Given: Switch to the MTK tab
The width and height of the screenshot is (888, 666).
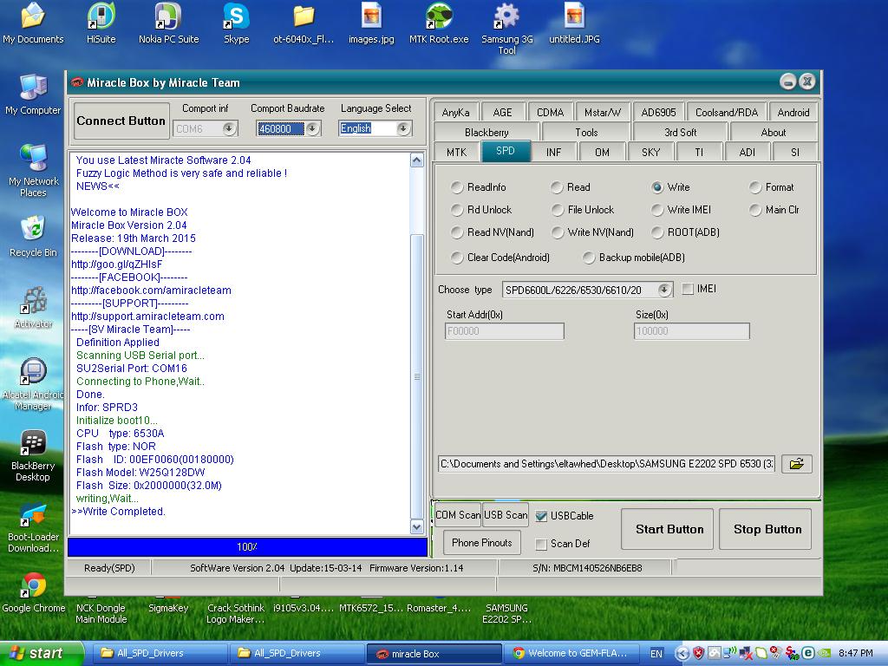Looking at the screenshot, I should pyautogui.click(x=456, y=152).
